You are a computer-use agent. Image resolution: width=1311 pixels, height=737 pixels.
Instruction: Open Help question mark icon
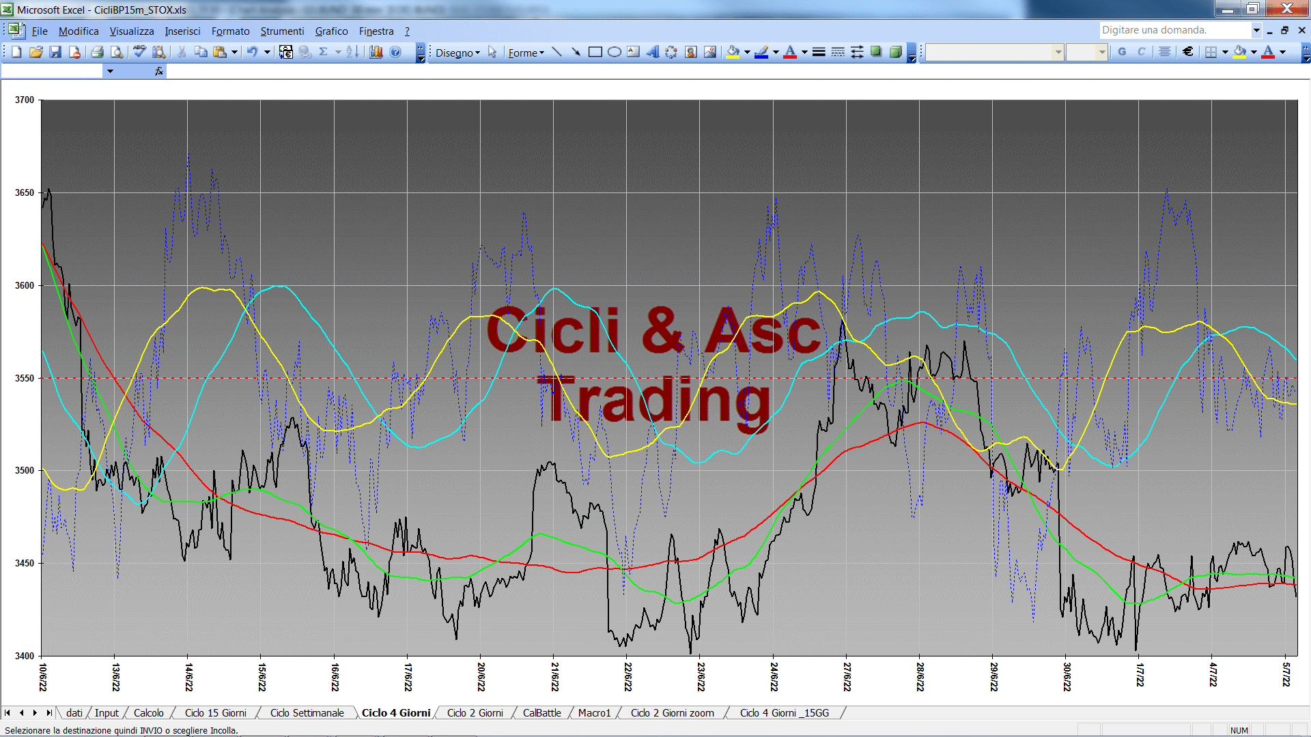point(395,52)
